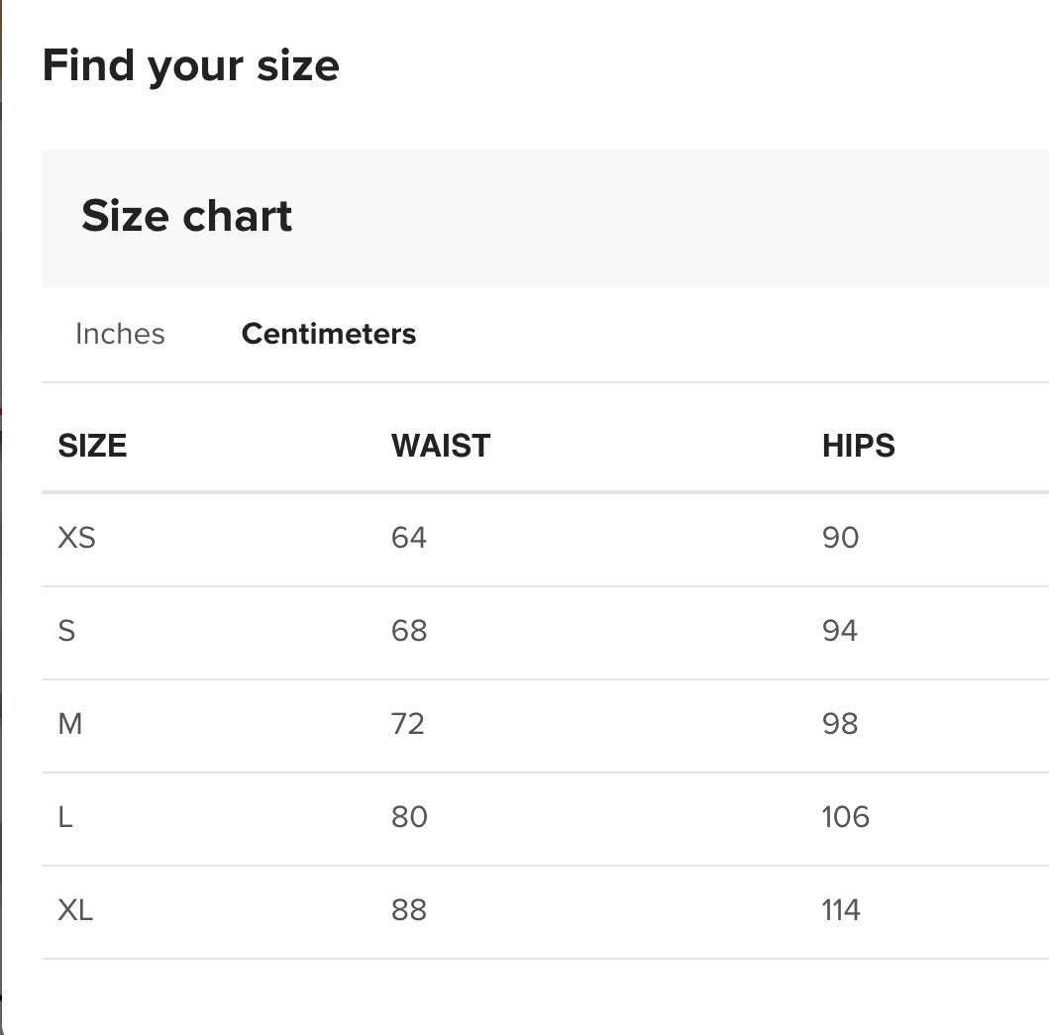Click the HIPS column header

tap(859, 446)
